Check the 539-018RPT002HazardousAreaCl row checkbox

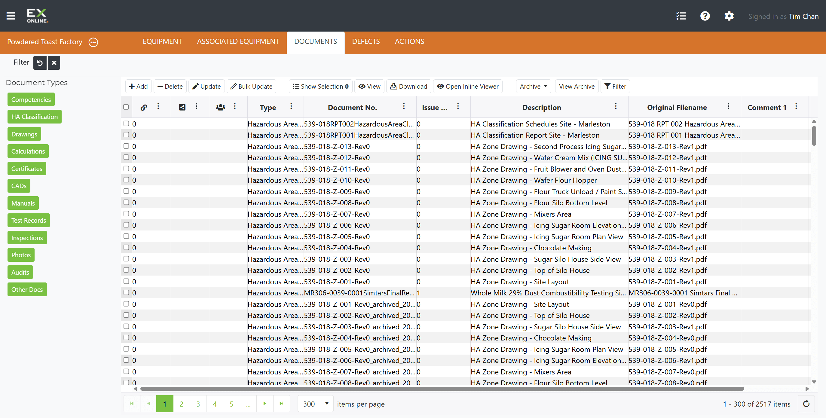coord(126,124)
